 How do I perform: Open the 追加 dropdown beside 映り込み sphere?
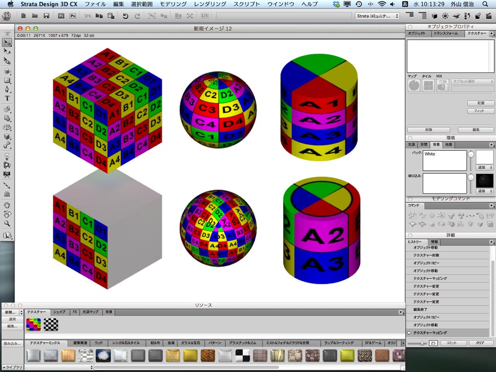pyautogui.click(x=484, y=191)
